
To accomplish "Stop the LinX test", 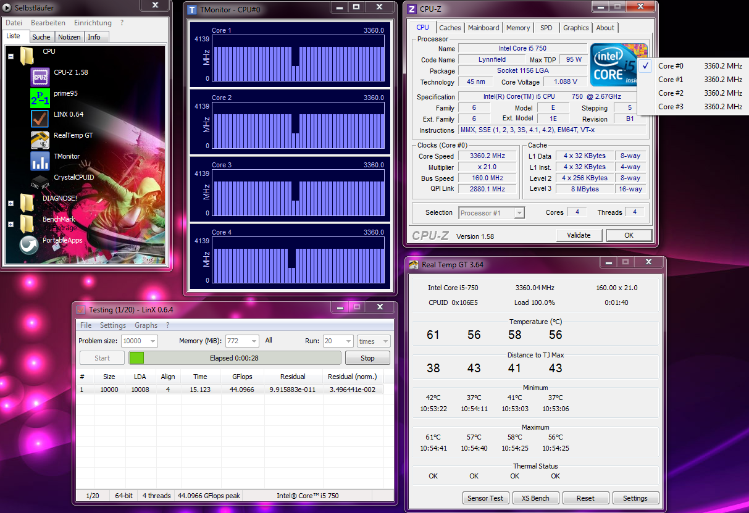I will pos(367,358).
